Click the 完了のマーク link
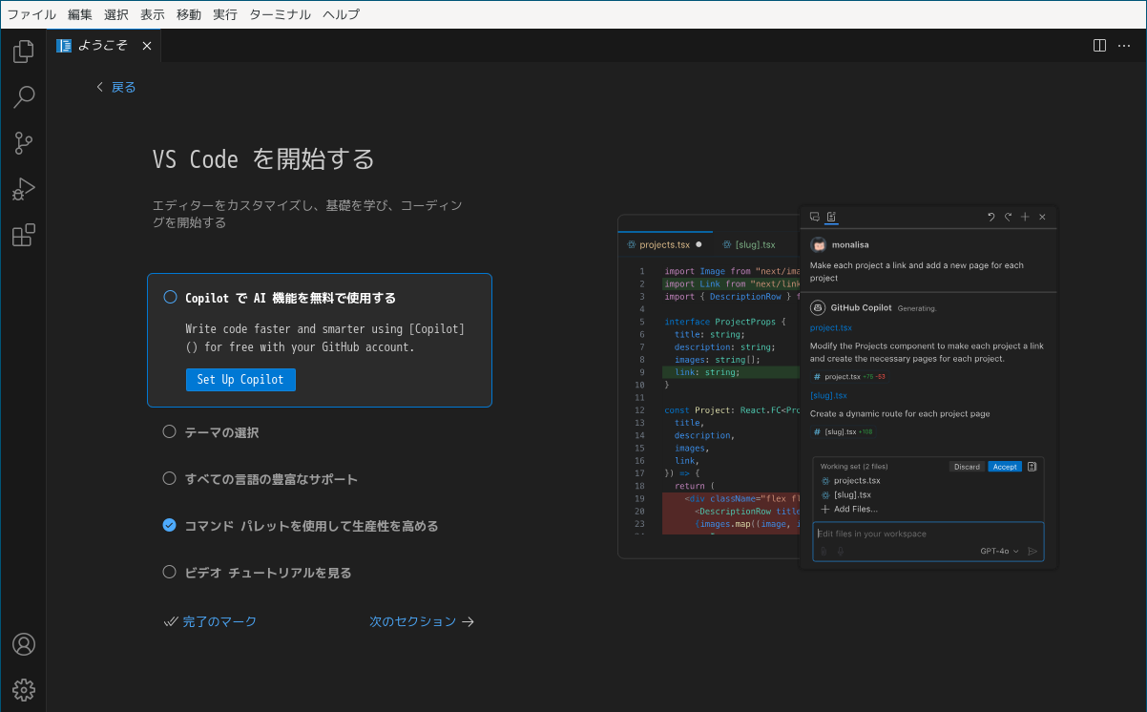The image size is (1147, 712). 210,621
